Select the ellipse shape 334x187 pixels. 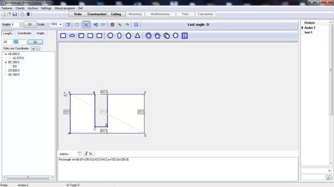pyautogui.click(x=120, y=36)
